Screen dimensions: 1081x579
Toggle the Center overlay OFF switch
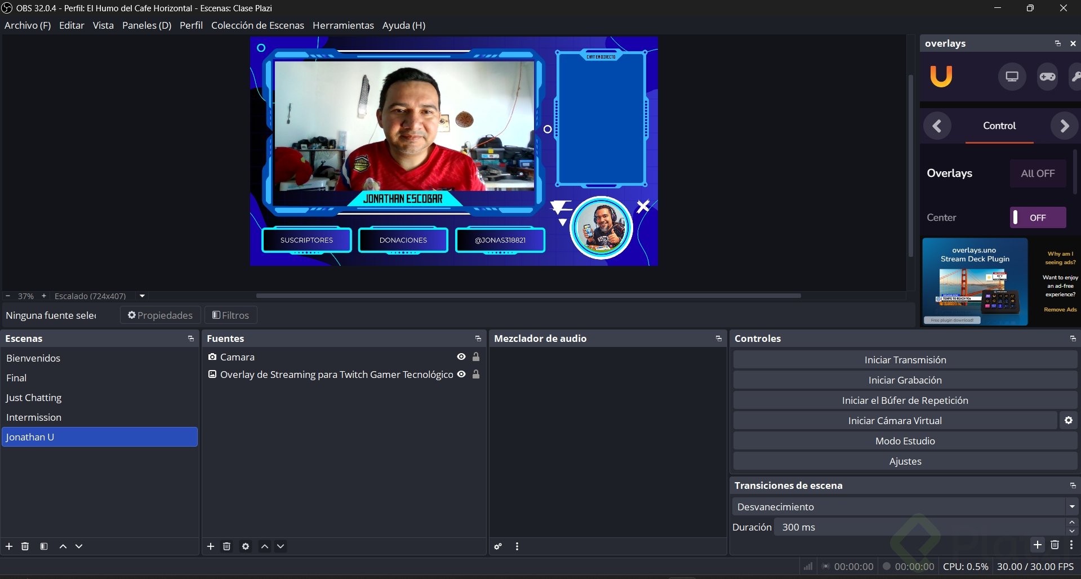click(x=1038, y=217)
